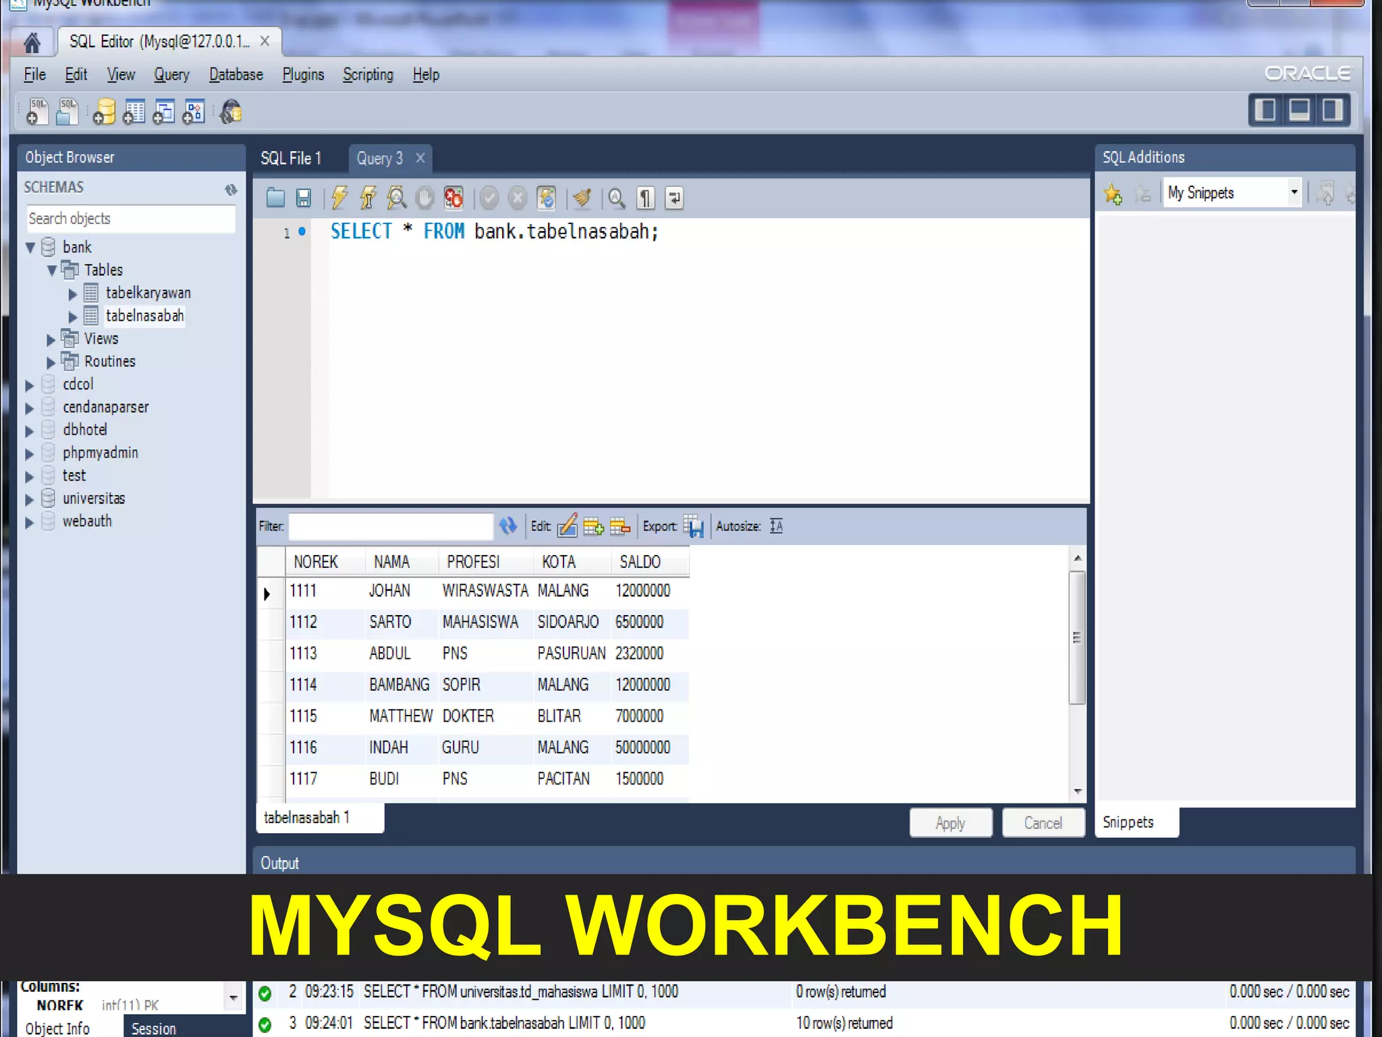
Task: Open My Snippets dropdown
Action: 1232,192
